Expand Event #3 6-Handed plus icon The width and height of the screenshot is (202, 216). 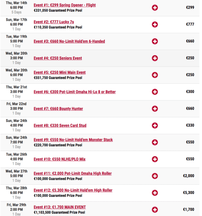tap(155, 41)
